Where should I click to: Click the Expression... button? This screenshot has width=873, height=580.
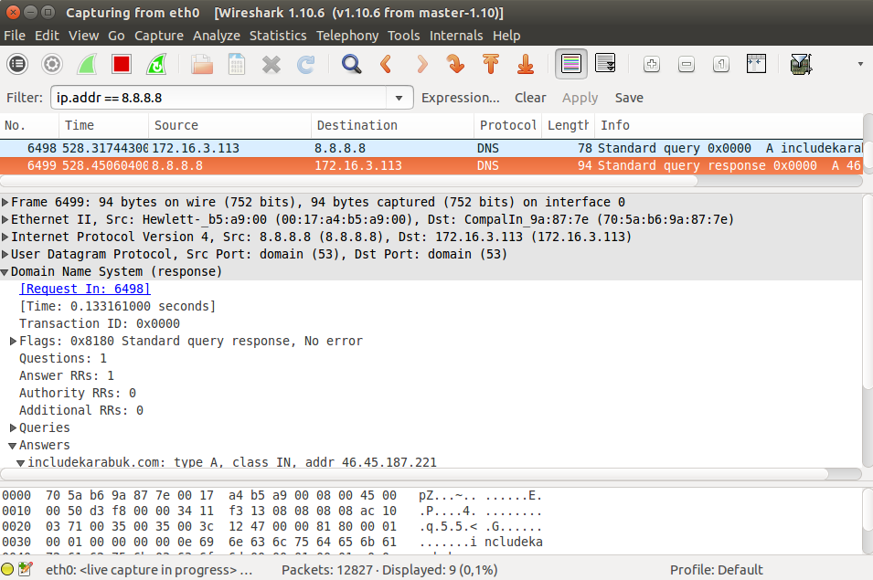460,98
